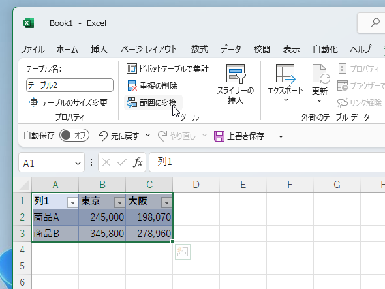Open redo history dropdown arrow

(204, 135)
